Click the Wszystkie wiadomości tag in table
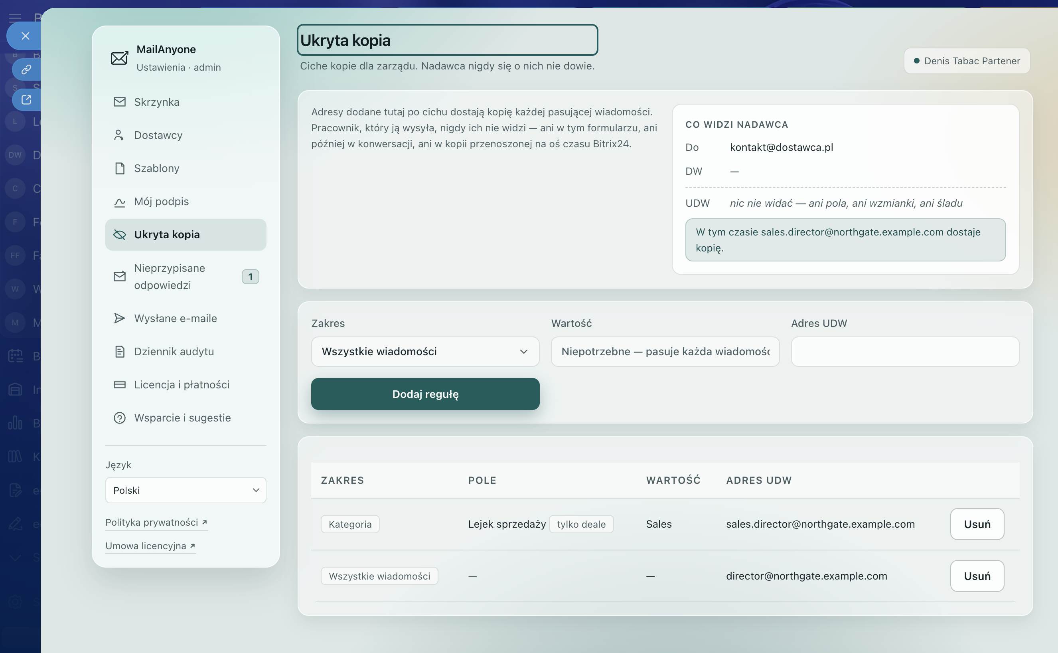 (379, 576)
